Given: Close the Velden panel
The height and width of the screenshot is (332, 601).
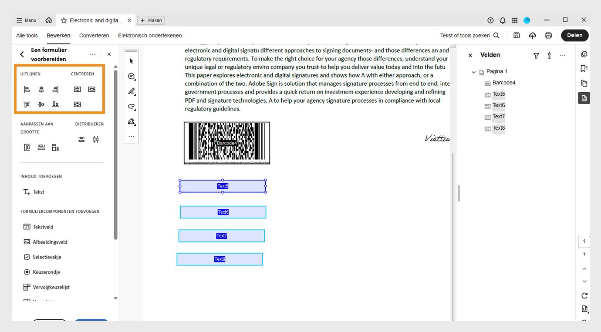Looking at the screenshot, I should [470, 55].
